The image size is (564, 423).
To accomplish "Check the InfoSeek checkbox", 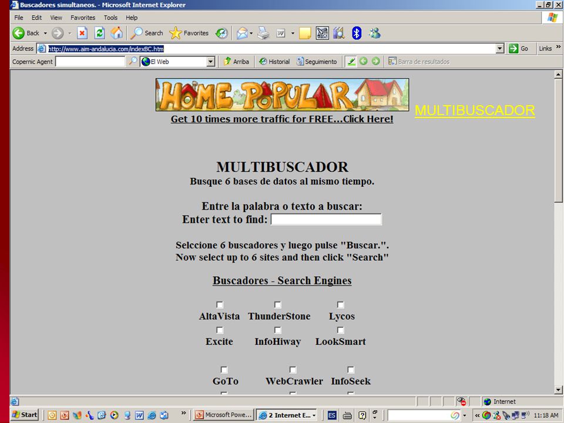I will 351,370.
